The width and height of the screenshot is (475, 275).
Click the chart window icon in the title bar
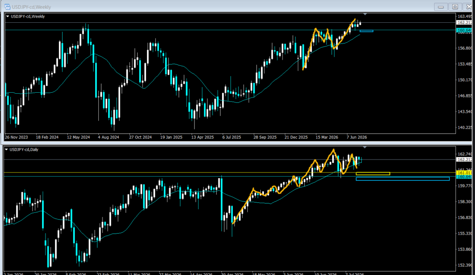pyautogui.click(x=7, y=6)
